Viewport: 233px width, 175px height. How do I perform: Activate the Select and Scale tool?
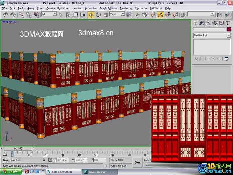tap(106, 15)
